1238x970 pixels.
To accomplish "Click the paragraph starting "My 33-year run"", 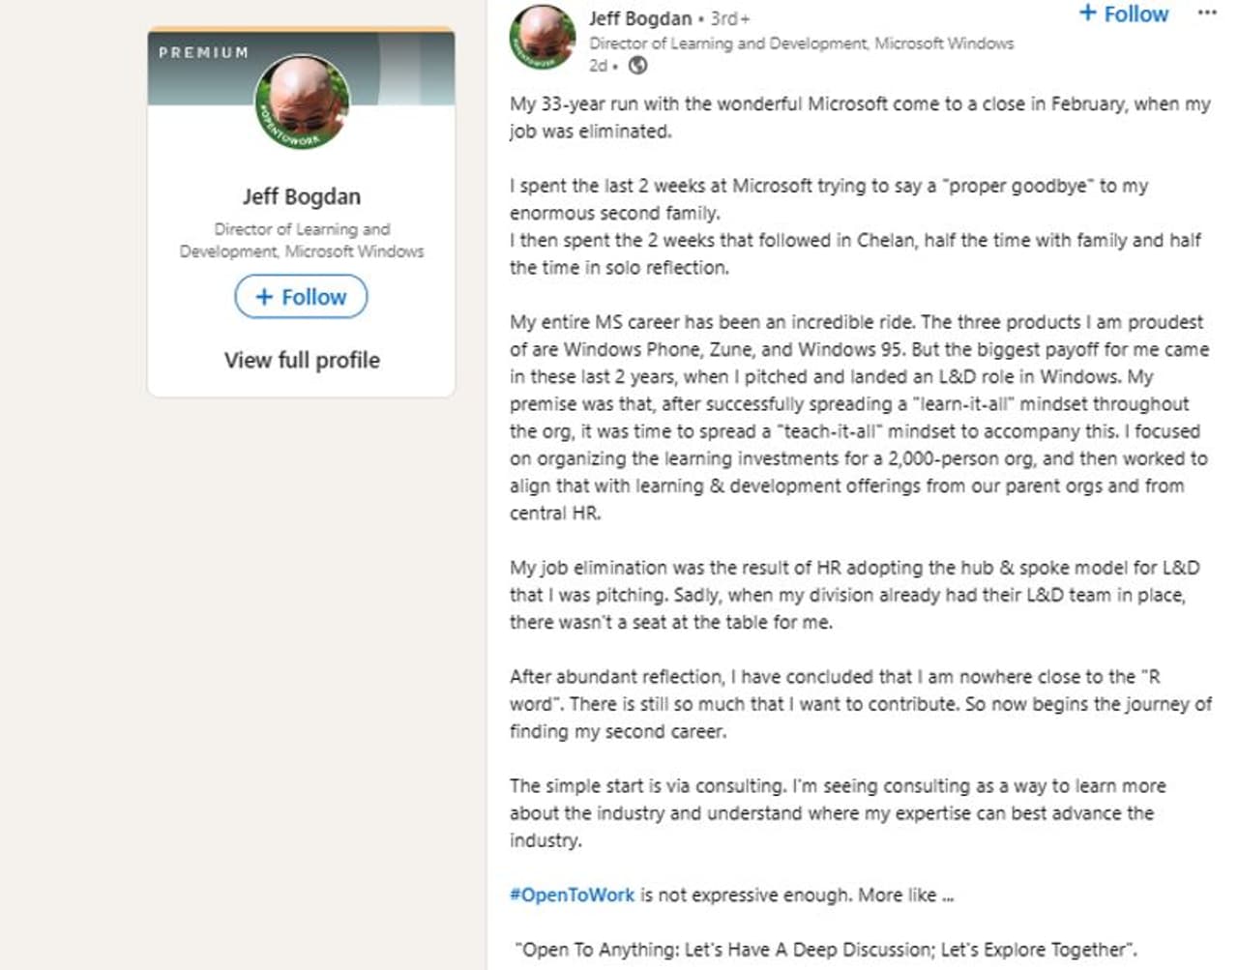I will (x=859, y=117).
